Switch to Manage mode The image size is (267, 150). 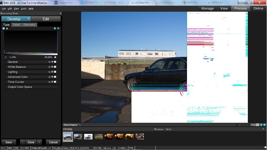coord(207,8)
